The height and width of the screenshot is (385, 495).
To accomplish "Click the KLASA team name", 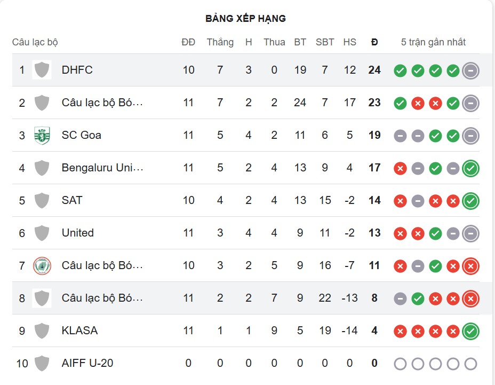I will [x=79, y=331].
